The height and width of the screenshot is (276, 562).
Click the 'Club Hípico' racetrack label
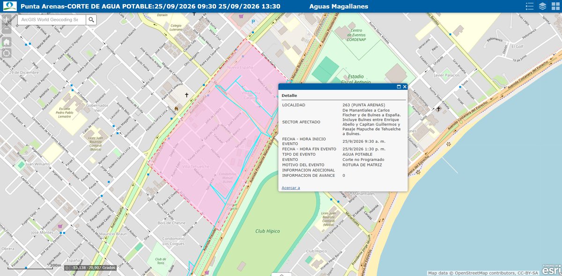[267, 231]
